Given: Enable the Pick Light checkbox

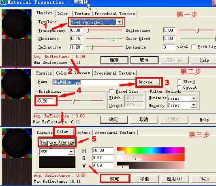Looking at the screenshot, I should click(x=194, y=47).
